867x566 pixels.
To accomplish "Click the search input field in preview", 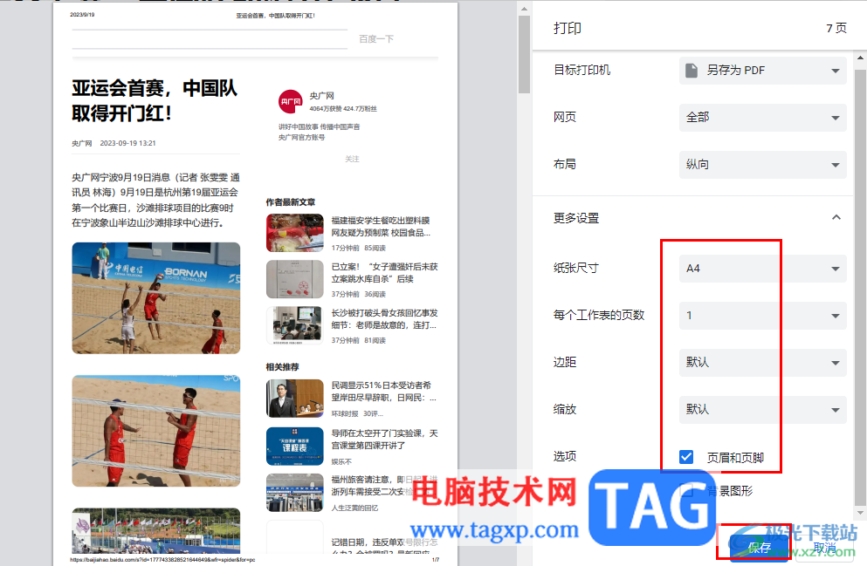I will tap(210, 38).
